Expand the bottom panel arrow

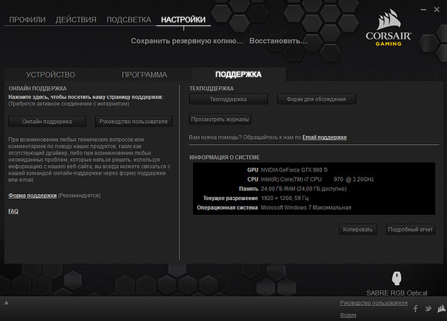coord(6,302)
